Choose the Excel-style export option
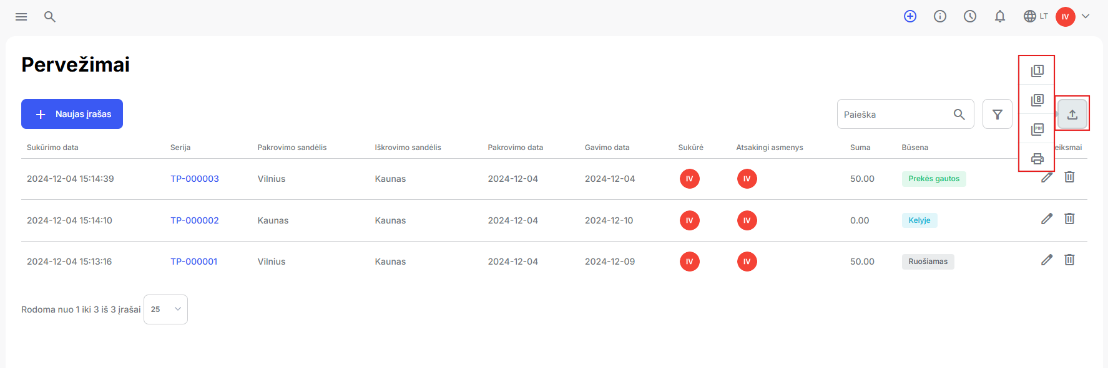1108x368 pixels. 1037,100
